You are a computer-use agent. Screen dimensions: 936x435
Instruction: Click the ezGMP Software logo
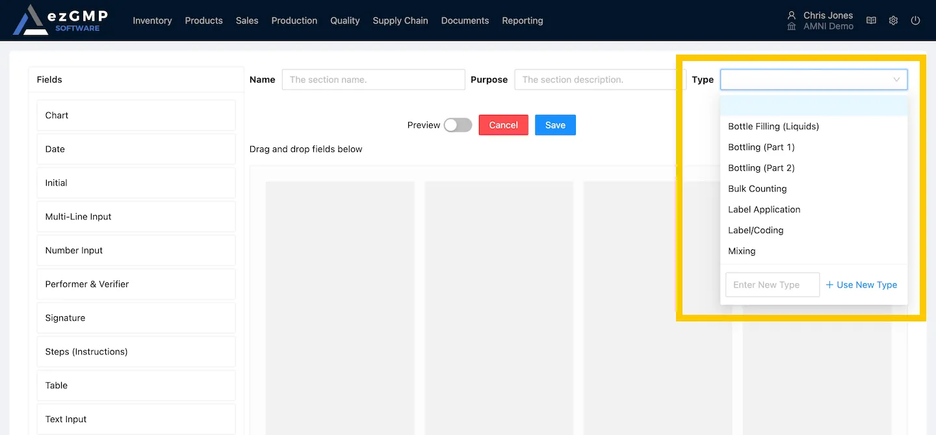coord(60,20)
